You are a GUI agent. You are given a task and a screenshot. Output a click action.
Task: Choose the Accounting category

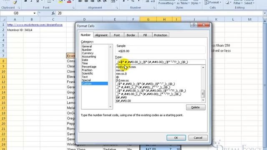(x=89, y=57)
